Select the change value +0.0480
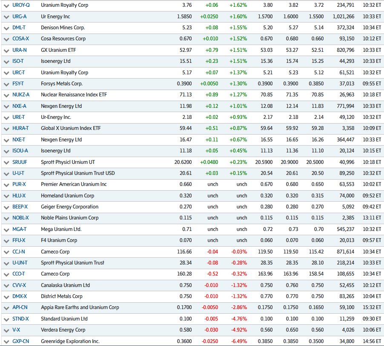384x346 pixels. point(209,162)
